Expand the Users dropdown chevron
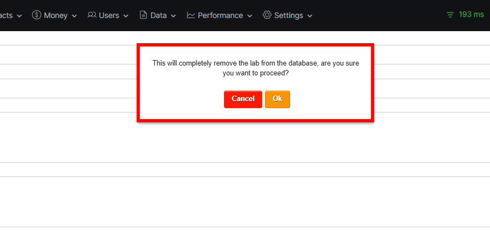490x230 pixels. point(126,16)
